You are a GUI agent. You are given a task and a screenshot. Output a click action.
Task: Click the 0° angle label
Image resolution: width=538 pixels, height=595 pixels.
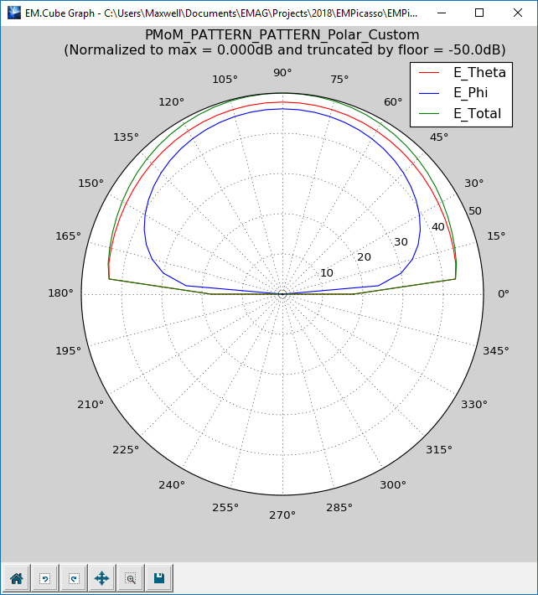pos(503,293)
